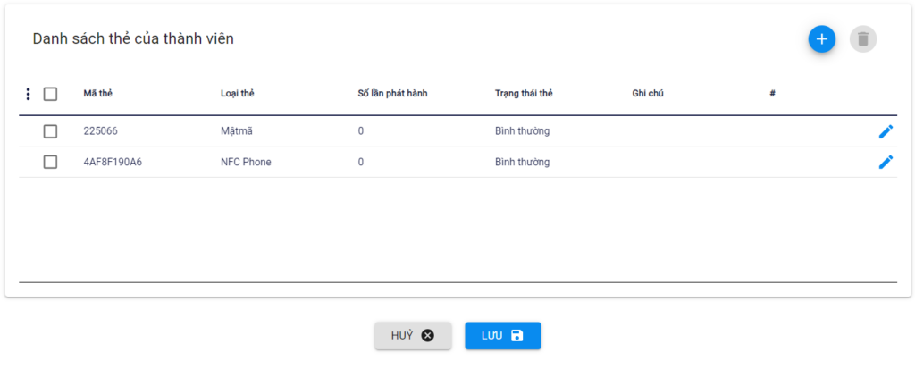The width and height of the screenshot is (915, 369).
Task: Click the card code 225066 cell
Action: [x=100, y=131]
